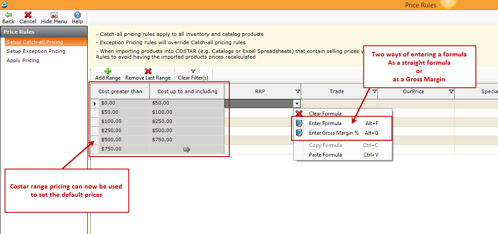Click the Help button label

click(x=77, y=21)
